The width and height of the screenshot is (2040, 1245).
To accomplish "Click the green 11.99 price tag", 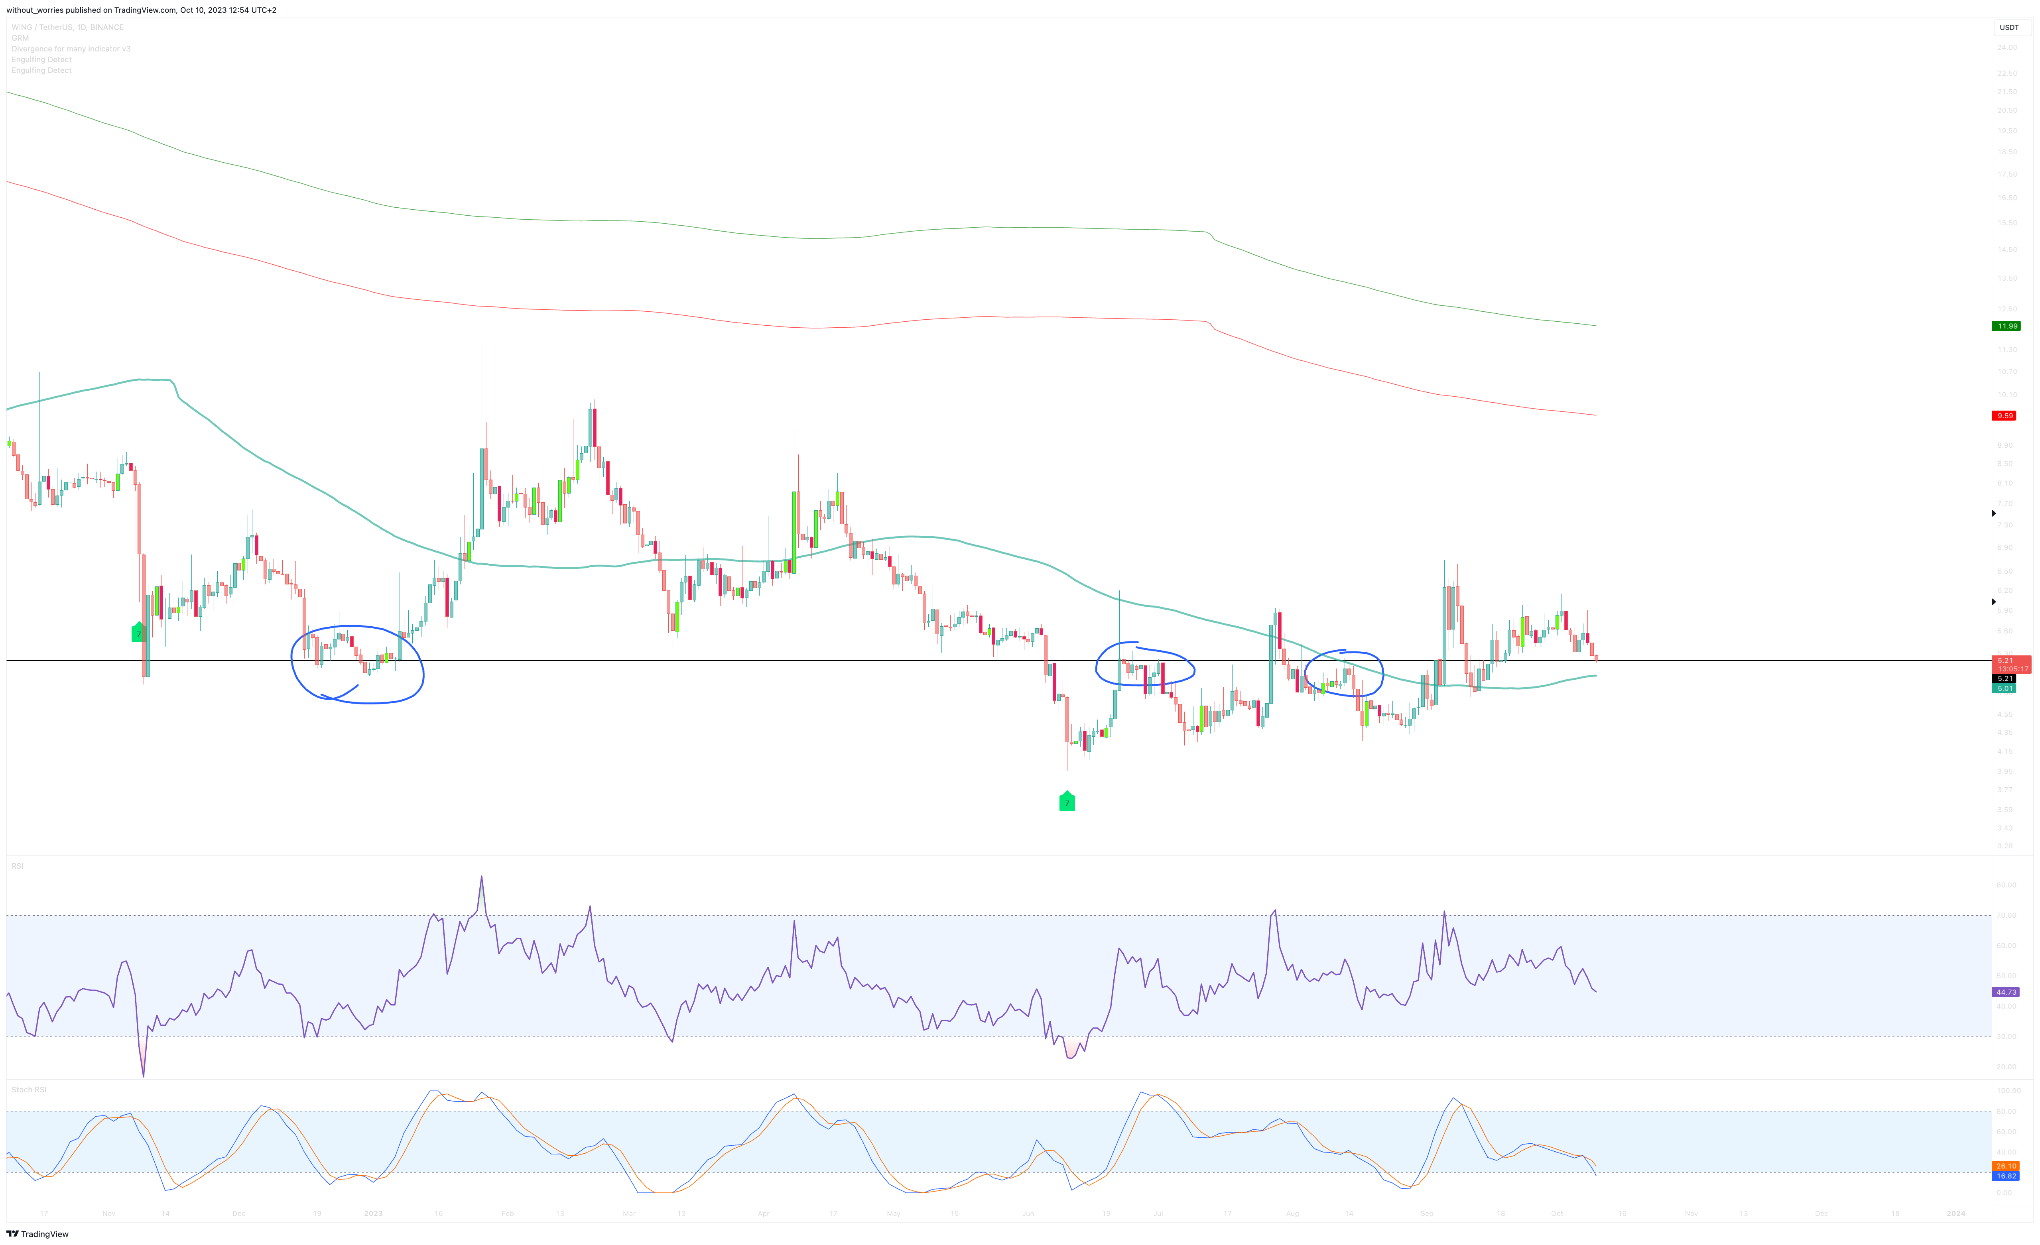I will (2006, 326).
